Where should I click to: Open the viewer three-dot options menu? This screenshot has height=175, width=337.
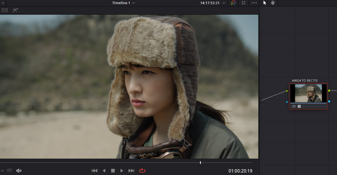click(254, 3)
